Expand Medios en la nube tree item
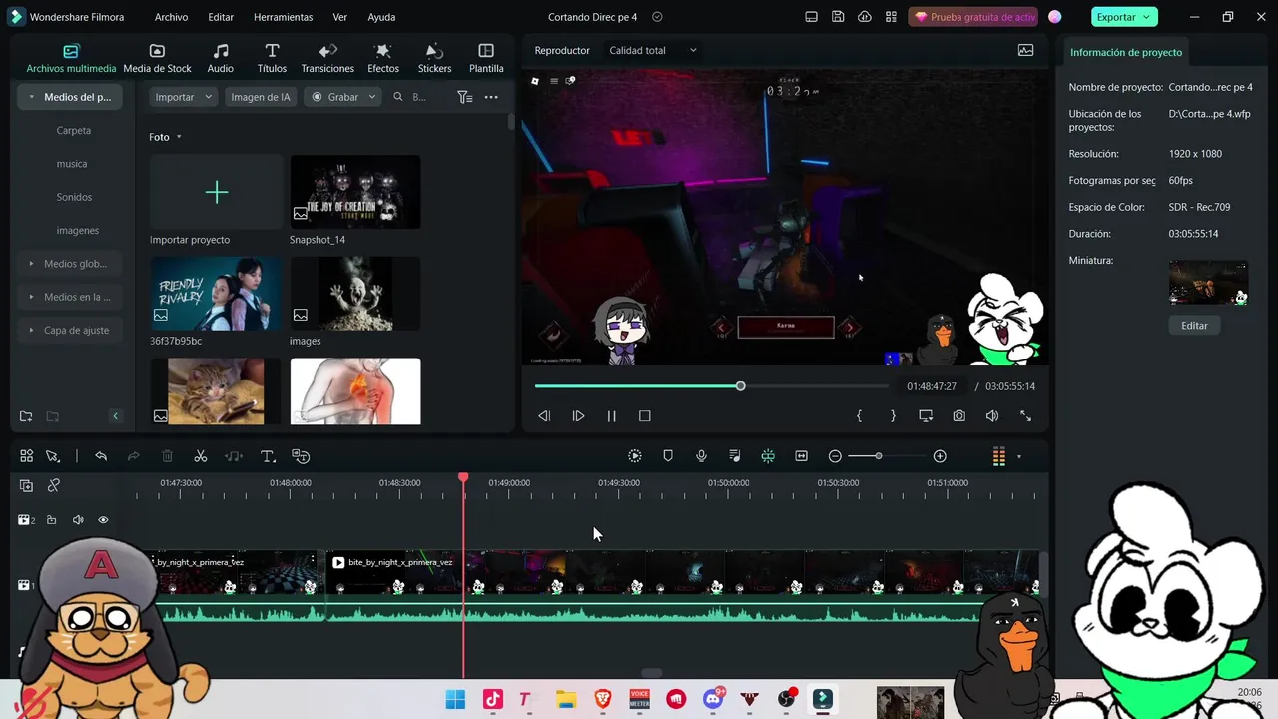1278x719 pixels. click(x=32, y=297)
